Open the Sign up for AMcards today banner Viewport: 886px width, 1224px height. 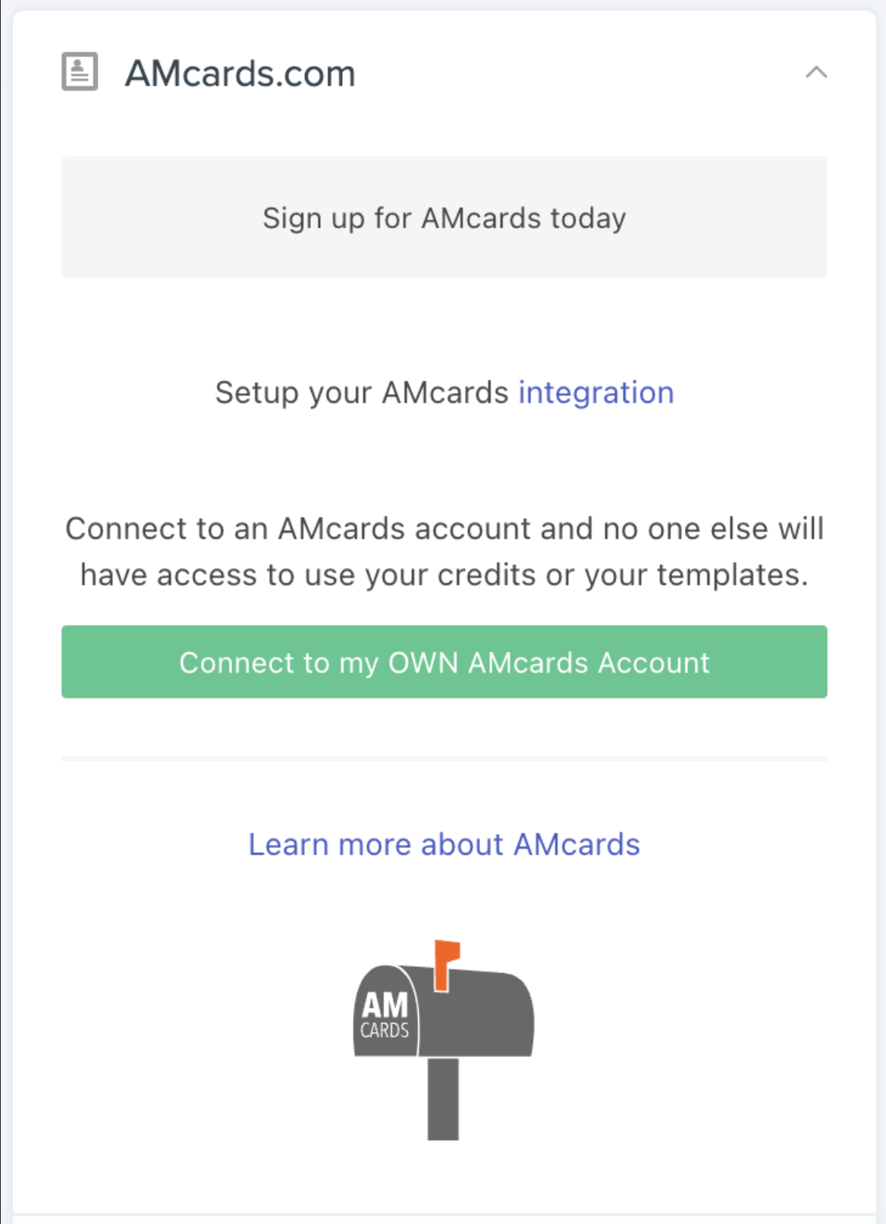tap(445, 217)
